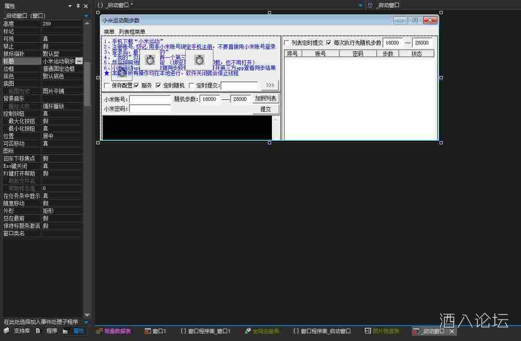521x341 pixels.
Task: Select the 位置 居中 property row
Action: coord(42,136)
